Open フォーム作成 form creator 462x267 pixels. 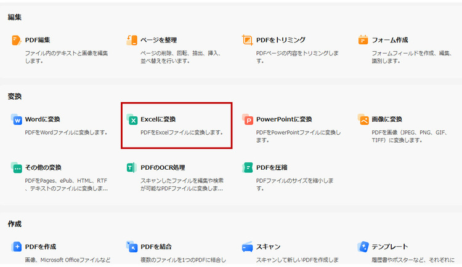click(x=390, y=40)
